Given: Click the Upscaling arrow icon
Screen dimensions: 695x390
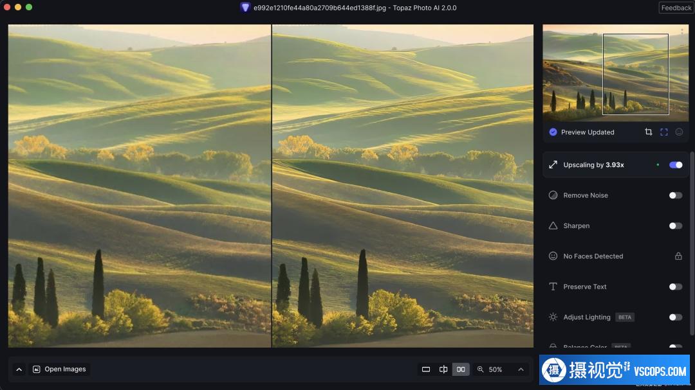Looking at the screenshot, I should click(x=553, y=164).
